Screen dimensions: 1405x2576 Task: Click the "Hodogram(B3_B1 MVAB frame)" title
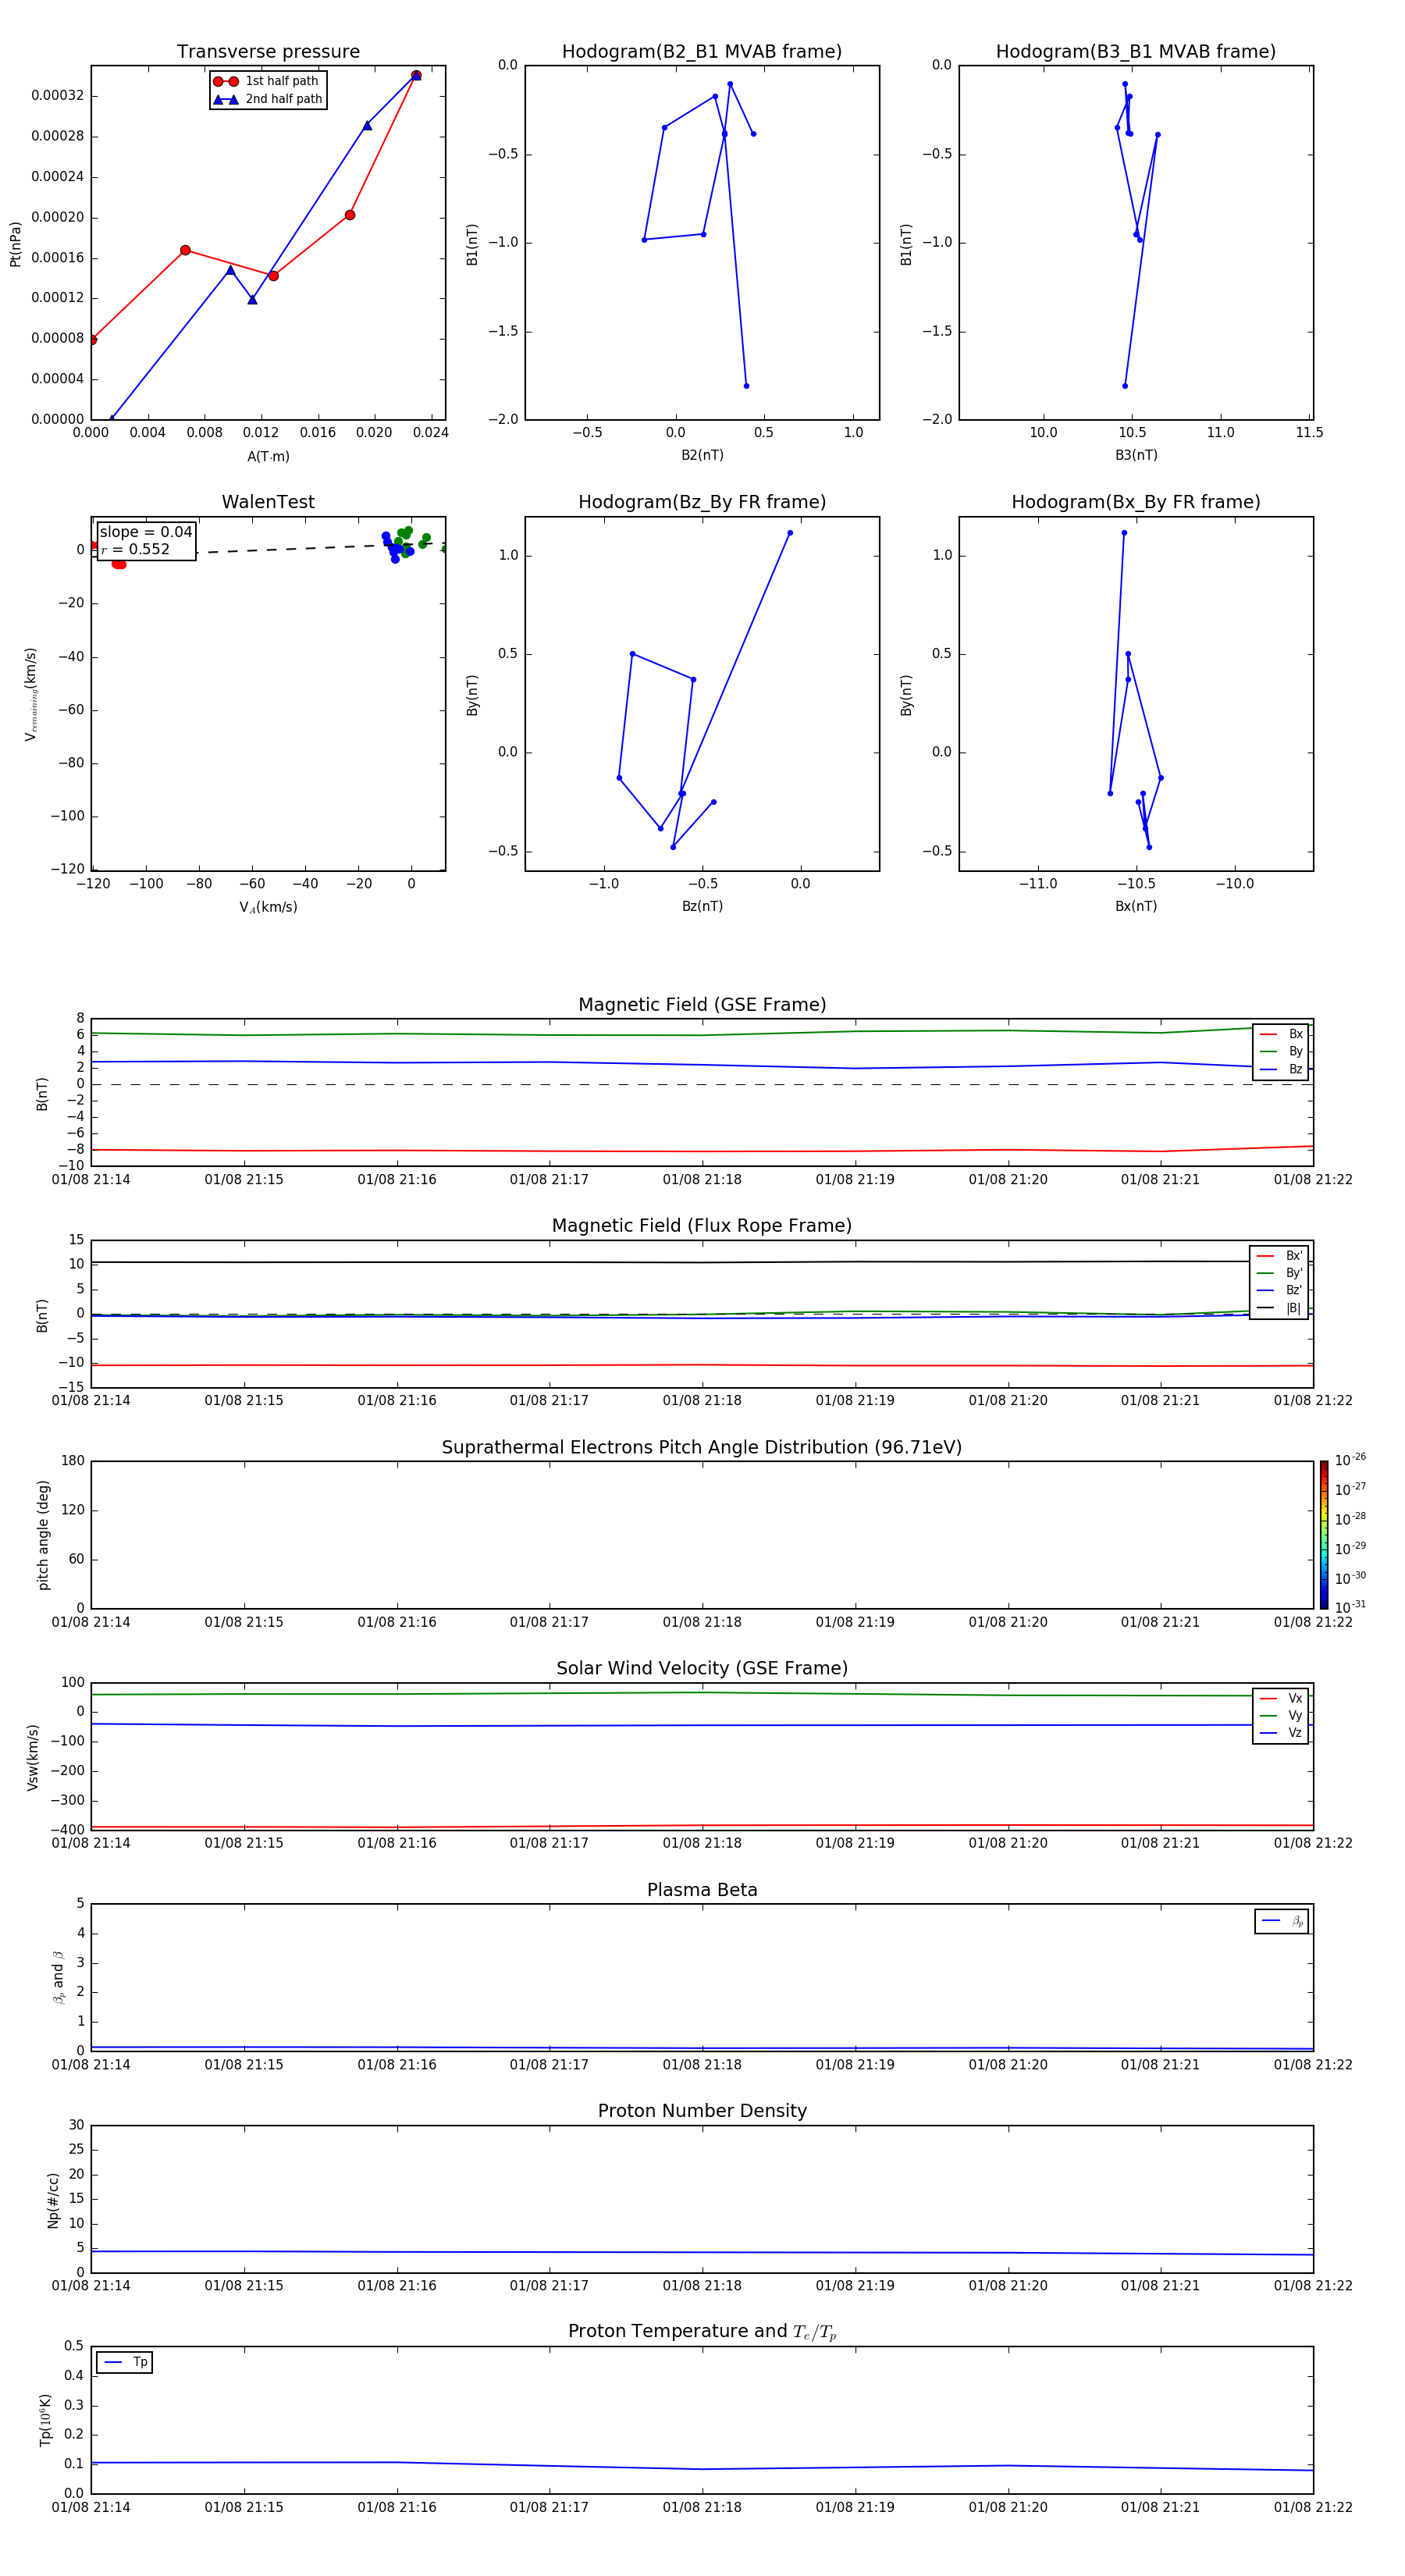click(1136, 52)
